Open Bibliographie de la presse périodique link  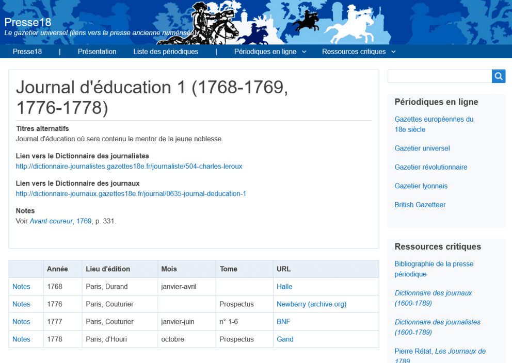pos(434,269)
